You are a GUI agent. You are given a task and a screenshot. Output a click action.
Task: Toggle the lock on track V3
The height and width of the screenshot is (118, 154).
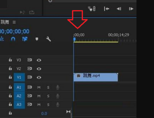click(10, 60)
